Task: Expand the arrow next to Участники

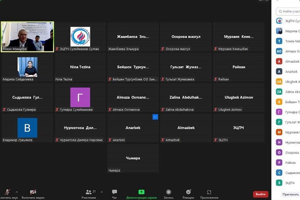Action: point(102,192)
